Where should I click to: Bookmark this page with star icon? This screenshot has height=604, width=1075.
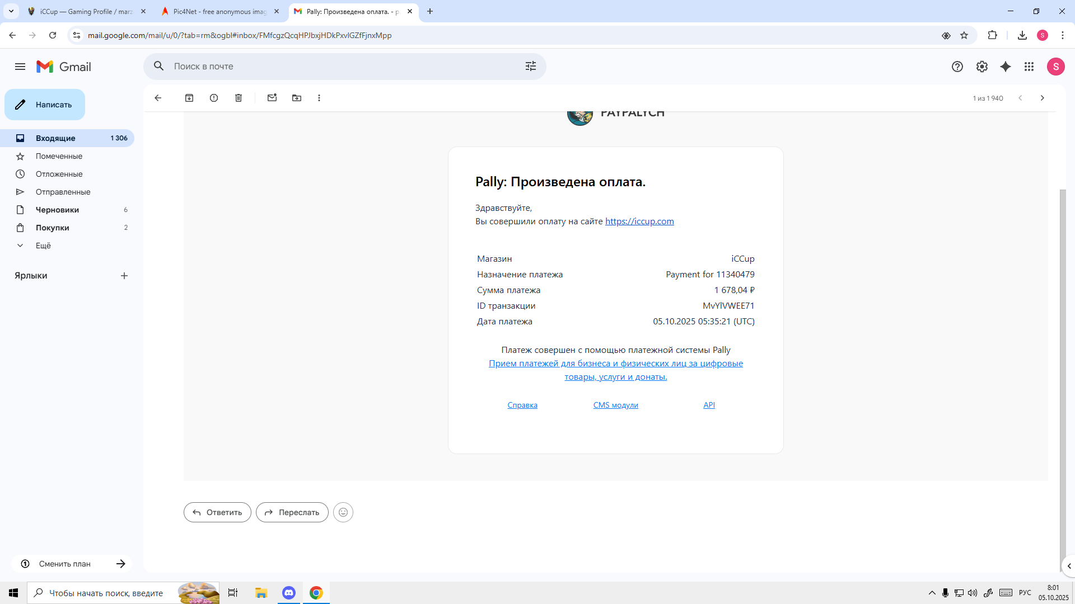coord(964,35)
